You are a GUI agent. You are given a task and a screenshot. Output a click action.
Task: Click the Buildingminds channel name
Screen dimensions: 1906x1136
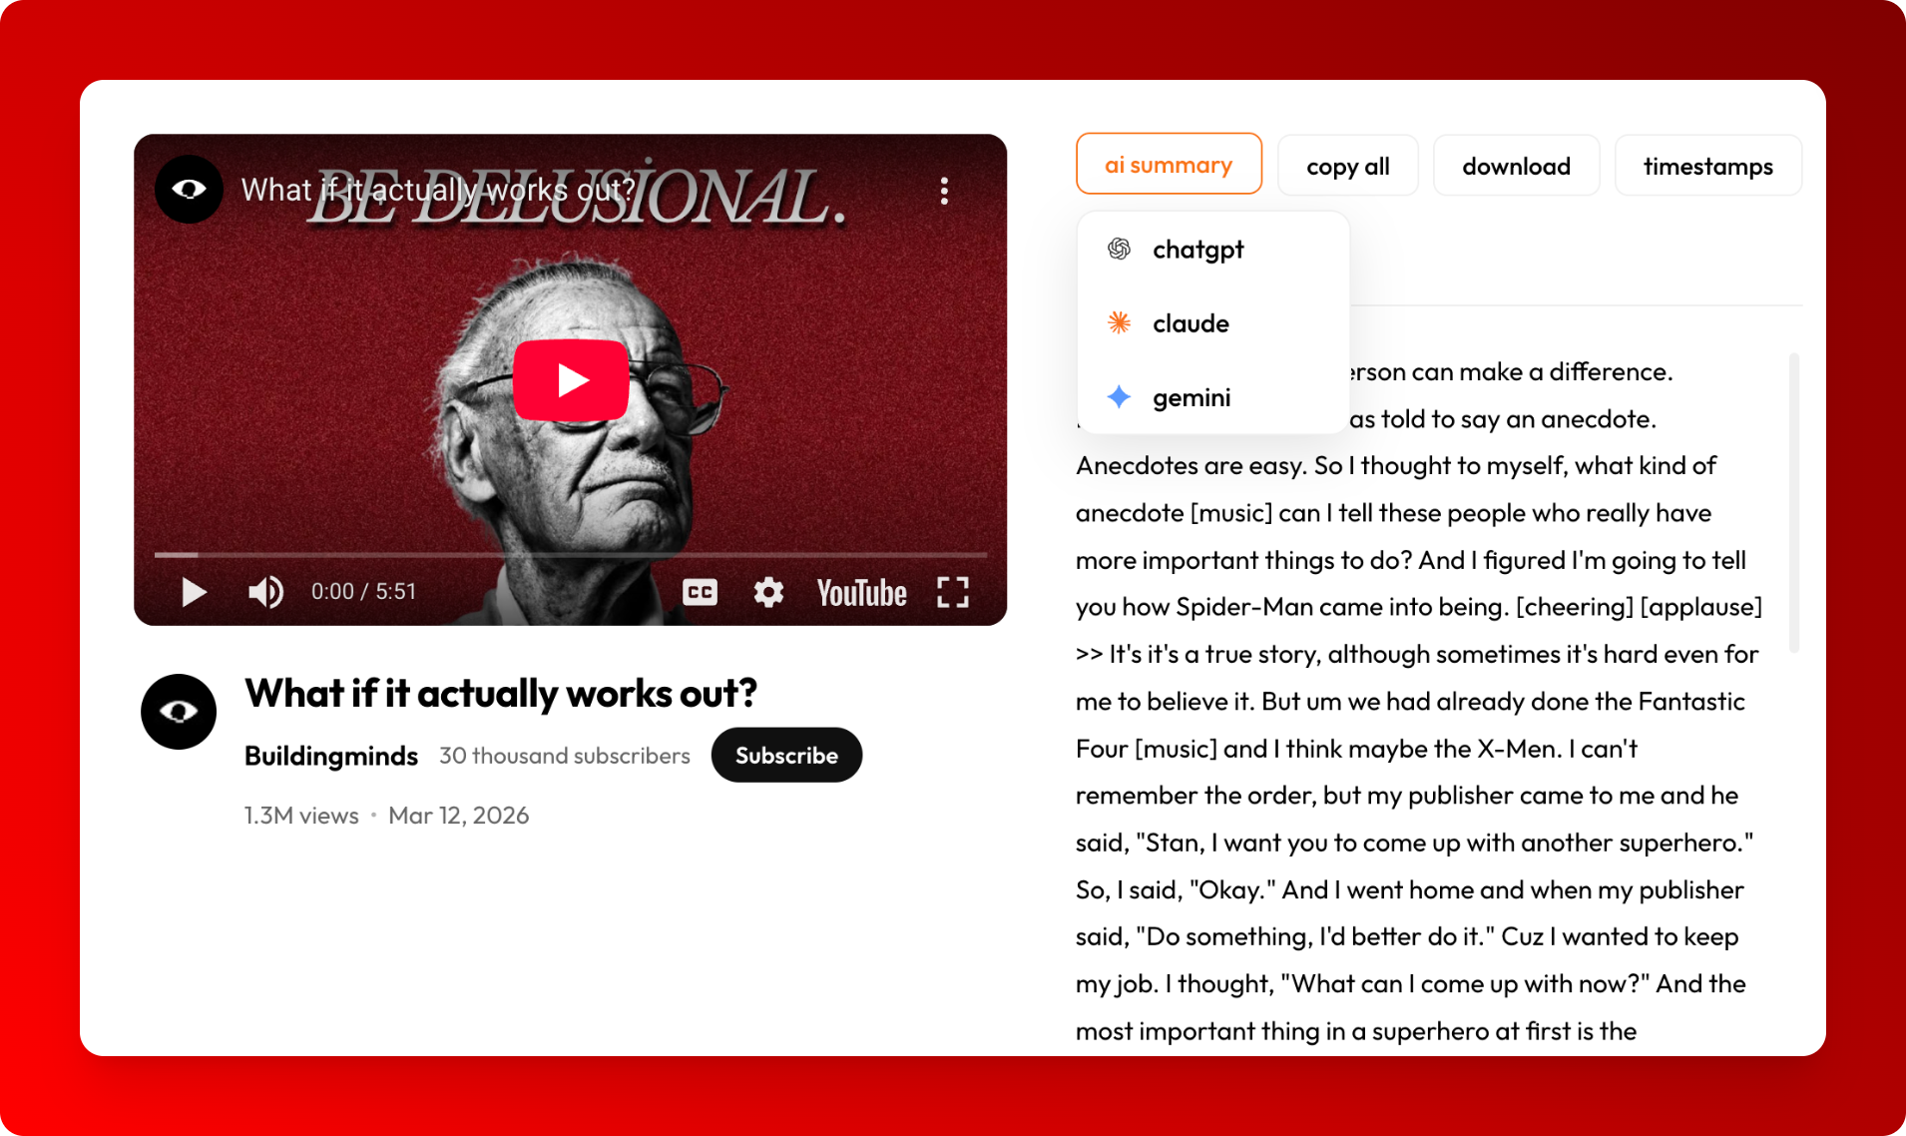[330, 756]
